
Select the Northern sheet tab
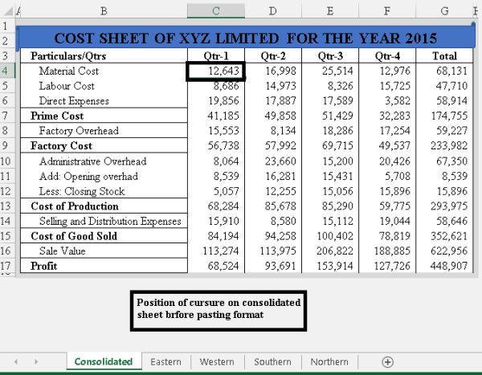point(329,362)
